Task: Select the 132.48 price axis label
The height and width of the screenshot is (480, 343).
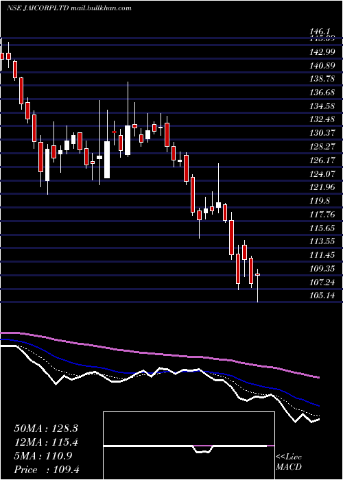Action: (x=322, y=119)
